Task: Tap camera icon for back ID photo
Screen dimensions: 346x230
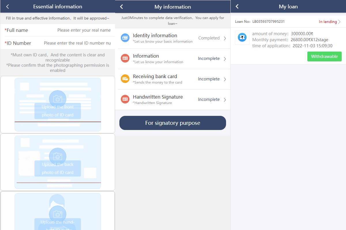Action: [58, 157]
